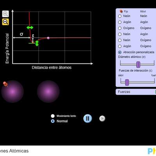Pause the simulation with the blue button
The image size is (156, 156).
[x=88, y=119]
